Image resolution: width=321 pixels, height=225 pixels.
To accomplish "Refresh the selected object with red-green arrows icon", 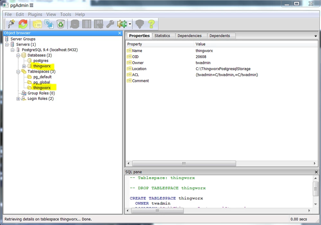I will tap(23, 24).
